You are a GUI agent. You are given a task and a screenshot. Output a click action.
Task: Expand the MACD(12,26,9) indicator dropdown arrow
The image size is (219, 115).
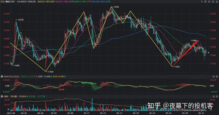(2, 76)
